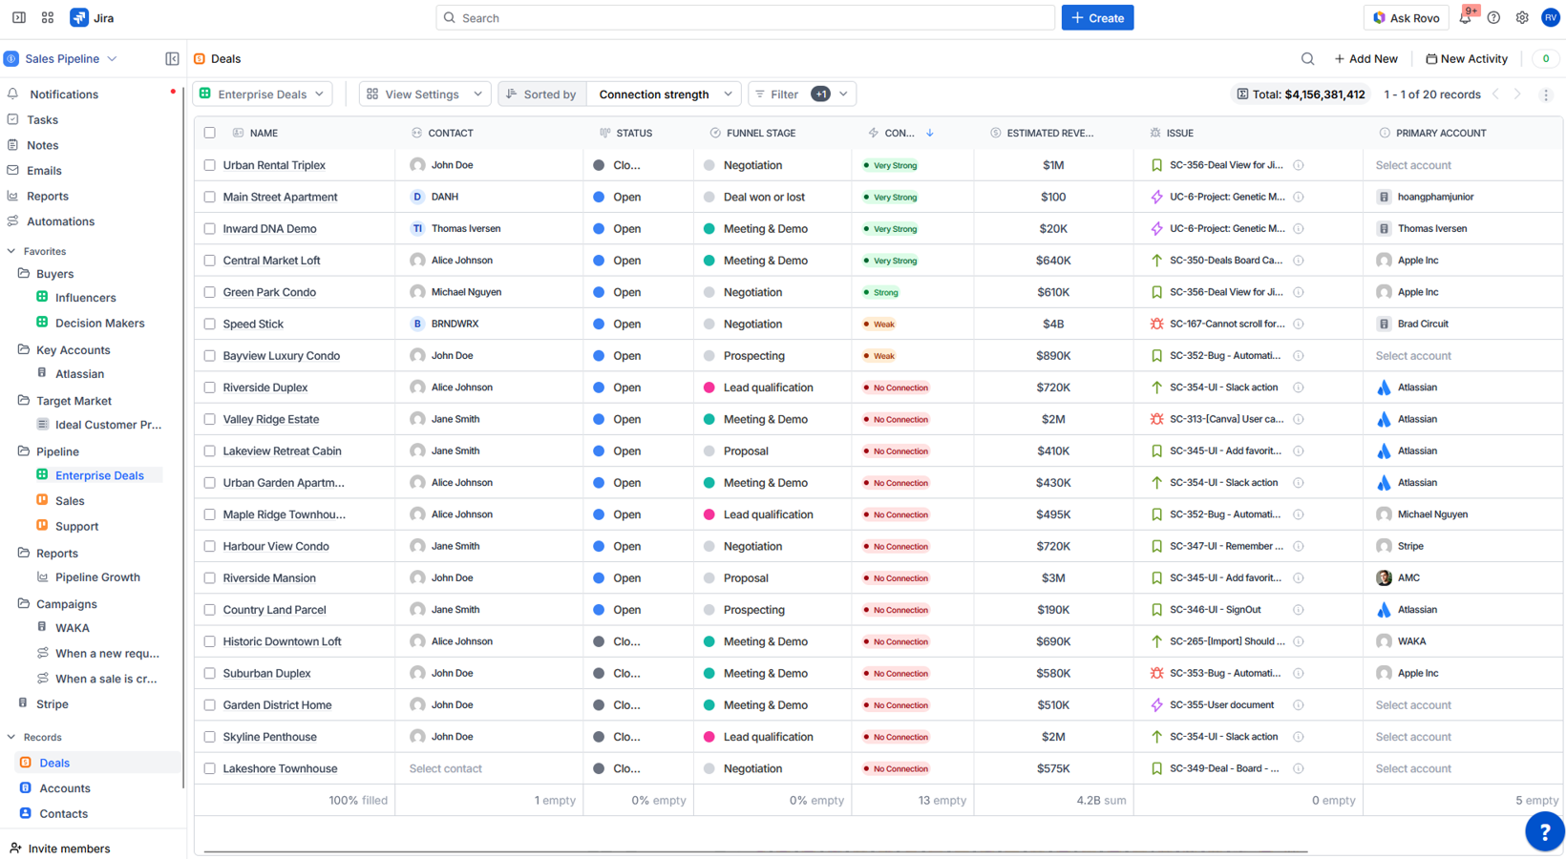Viewport: 1566px width, 859px height.
Task: Click the app switcher grid icon
Action: point(48,18)
